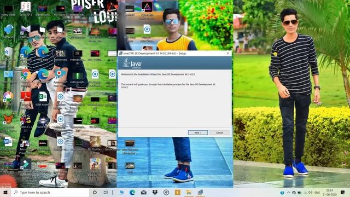
Task: Select the 'total expens' Excel file
Action: coord(43,99)
